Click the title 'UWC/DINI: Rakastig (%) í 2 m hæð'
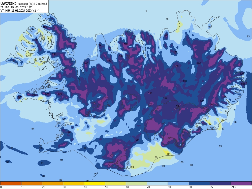Screen dimensions: 252x189 click(24, 4)
